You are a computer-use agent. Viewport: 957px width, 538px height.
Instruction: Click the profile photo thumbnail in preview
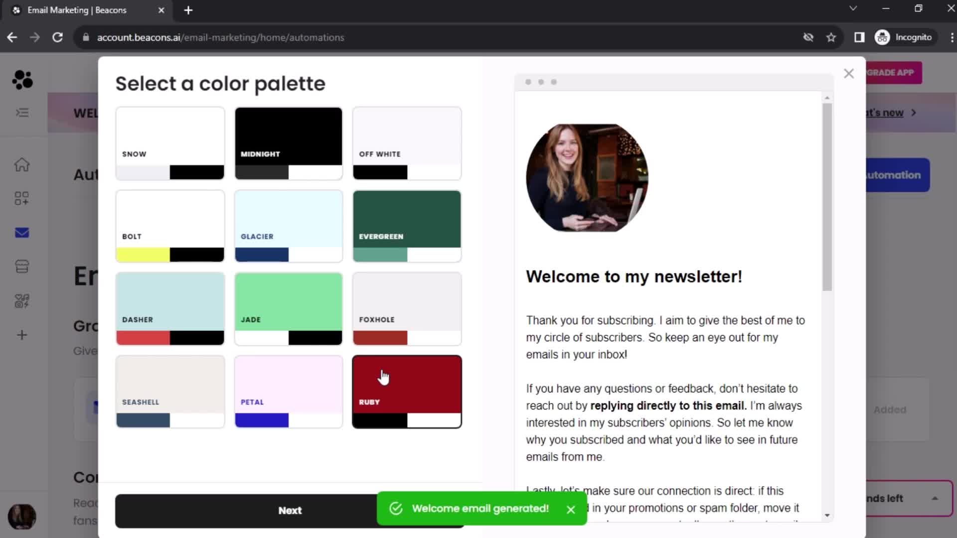point(587,175)
